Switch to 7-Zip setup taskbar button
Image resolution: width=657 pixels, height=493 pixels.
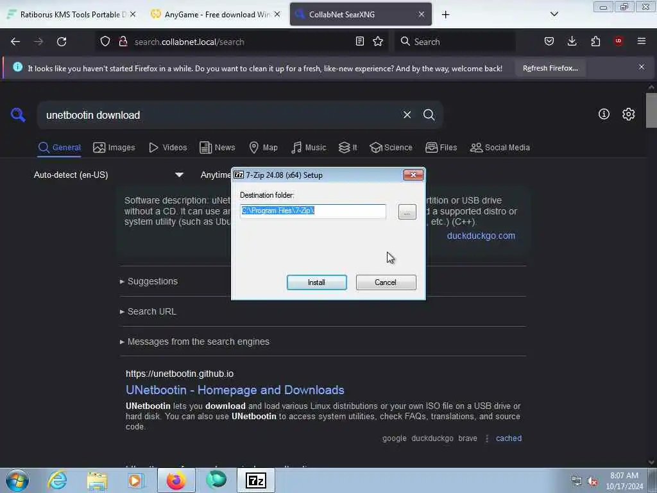[256, 480]
